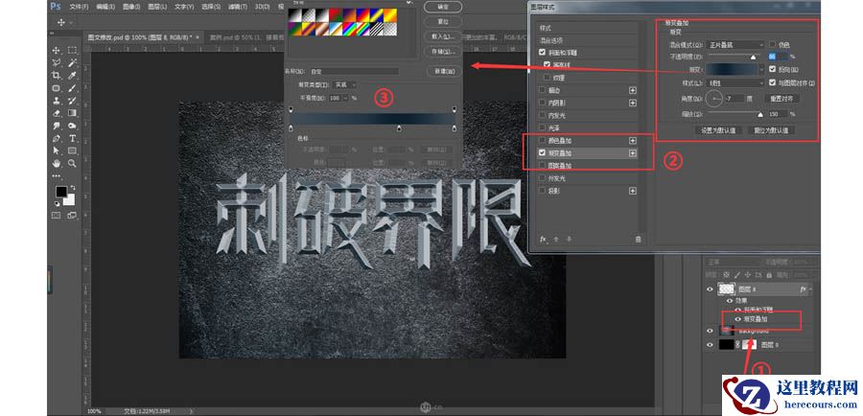Viewport: 863px width, 416px height.
Task: Click 重置对齐 reset alignment button
Action: coord(782,99)
